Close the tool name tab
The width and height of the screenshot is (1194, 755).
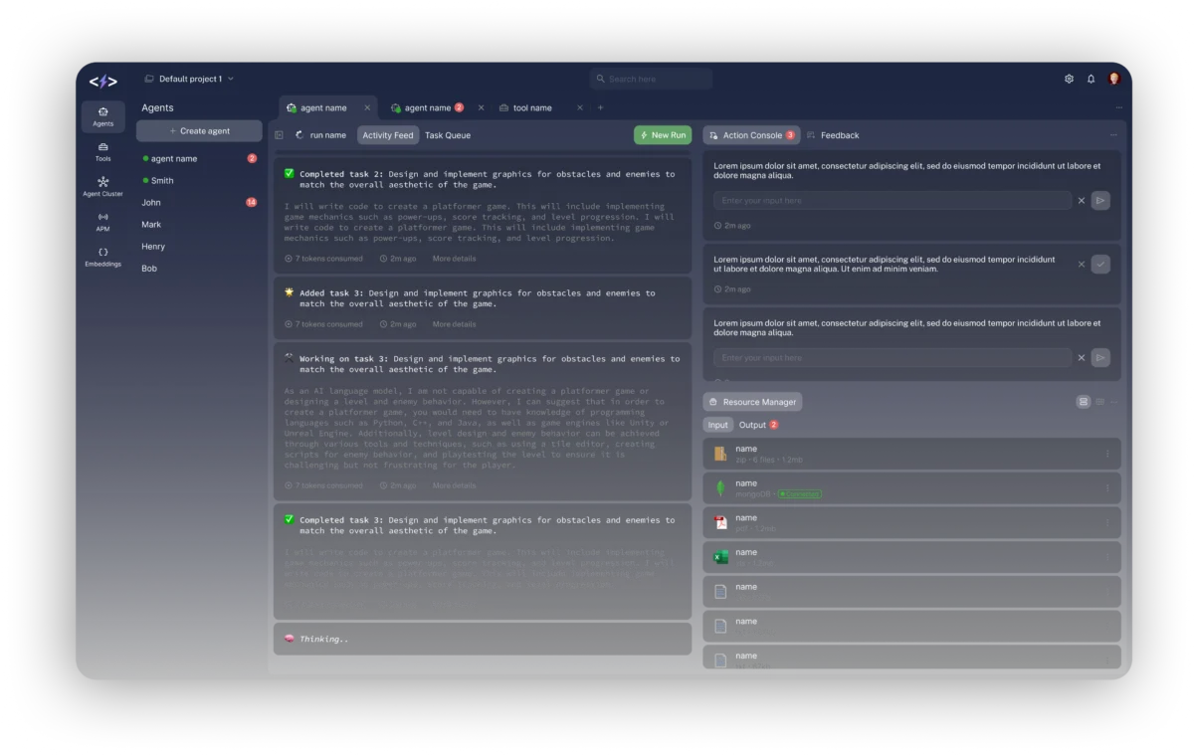(x=579, y=107)
